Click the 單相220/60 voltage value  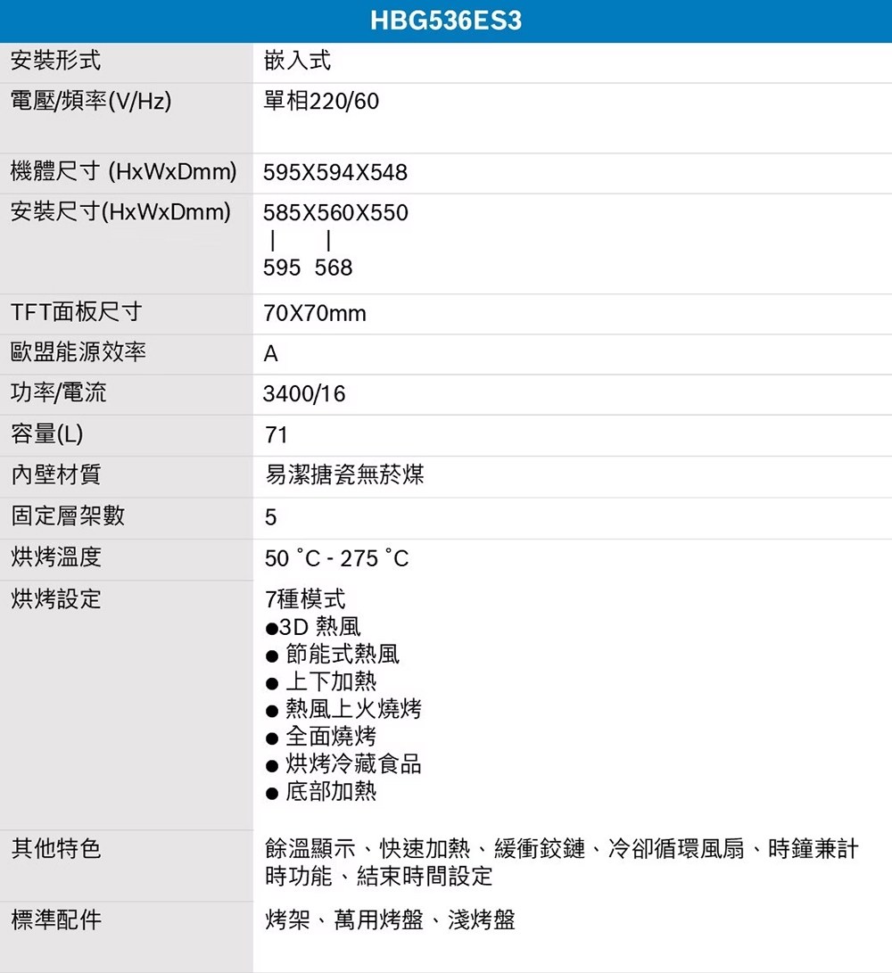(321, 103)
